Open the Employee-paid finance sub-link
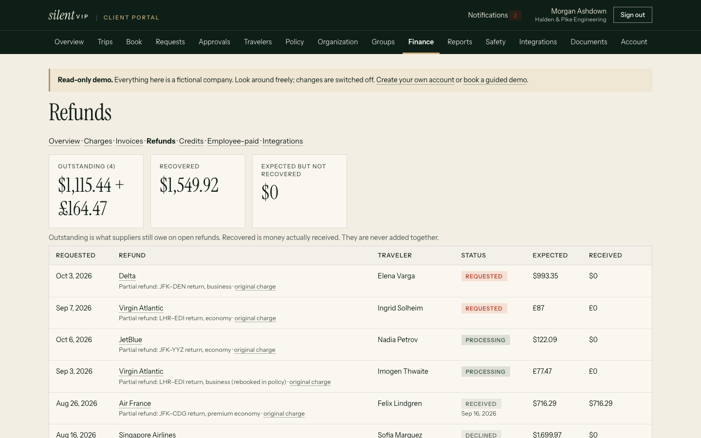 [233, 141]
